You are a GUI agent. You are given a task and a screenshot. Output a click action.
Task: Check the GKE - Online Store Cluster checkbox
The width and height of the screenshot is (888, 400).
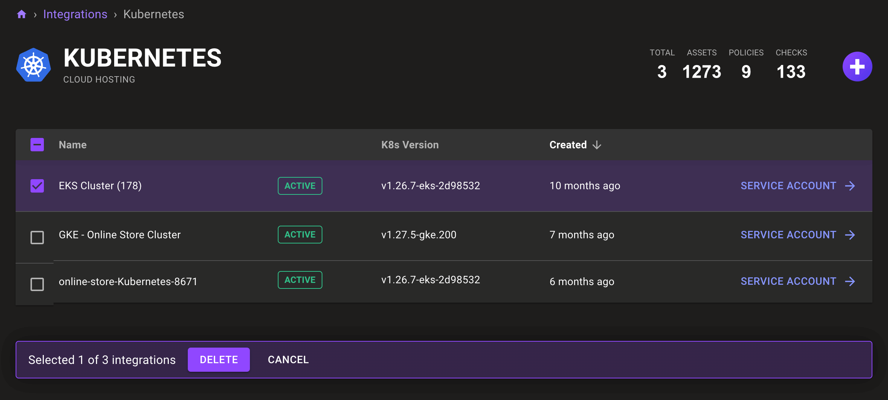[36, 238]
